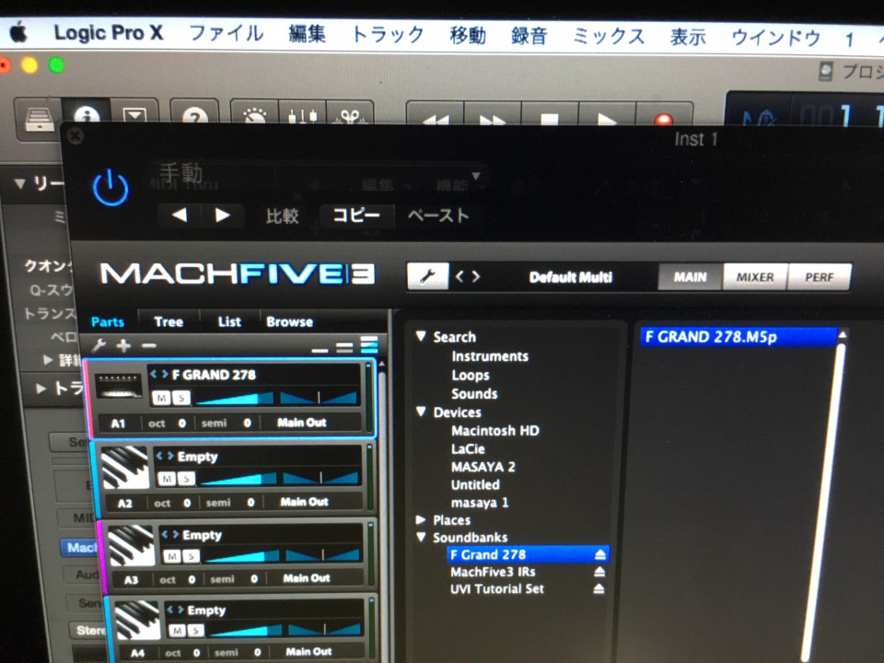884x663 pixels.
Task: Click the 比較 compare button
Action: 282,215
